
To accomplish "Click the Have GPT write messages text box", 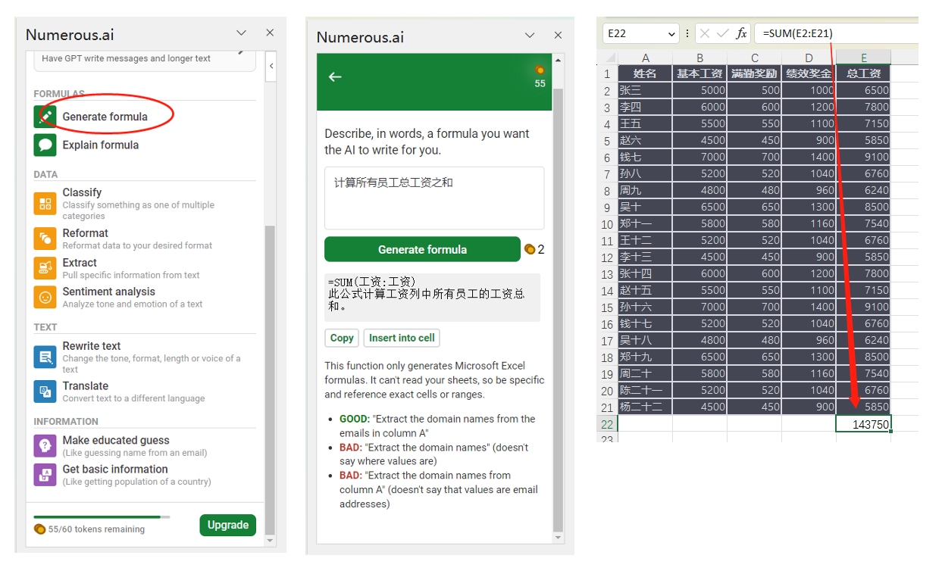I will 145,61.
